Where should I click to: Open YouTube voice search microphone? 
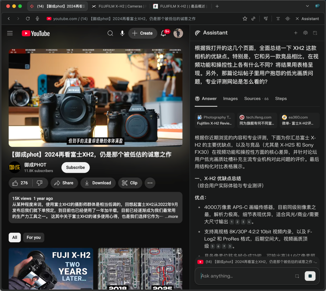click(x=122, y=33)
